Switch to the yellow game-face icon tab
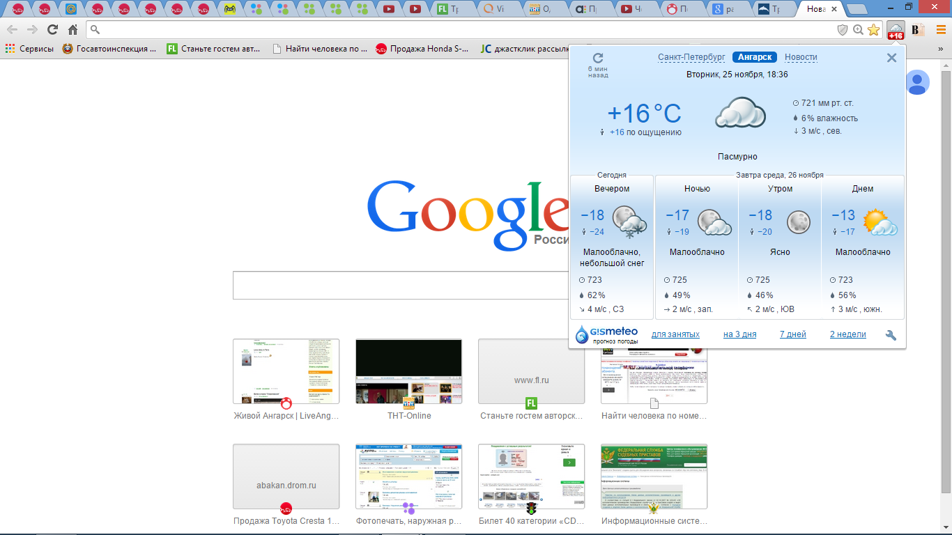This screenshot has height=535, width=952. [230, 10]
